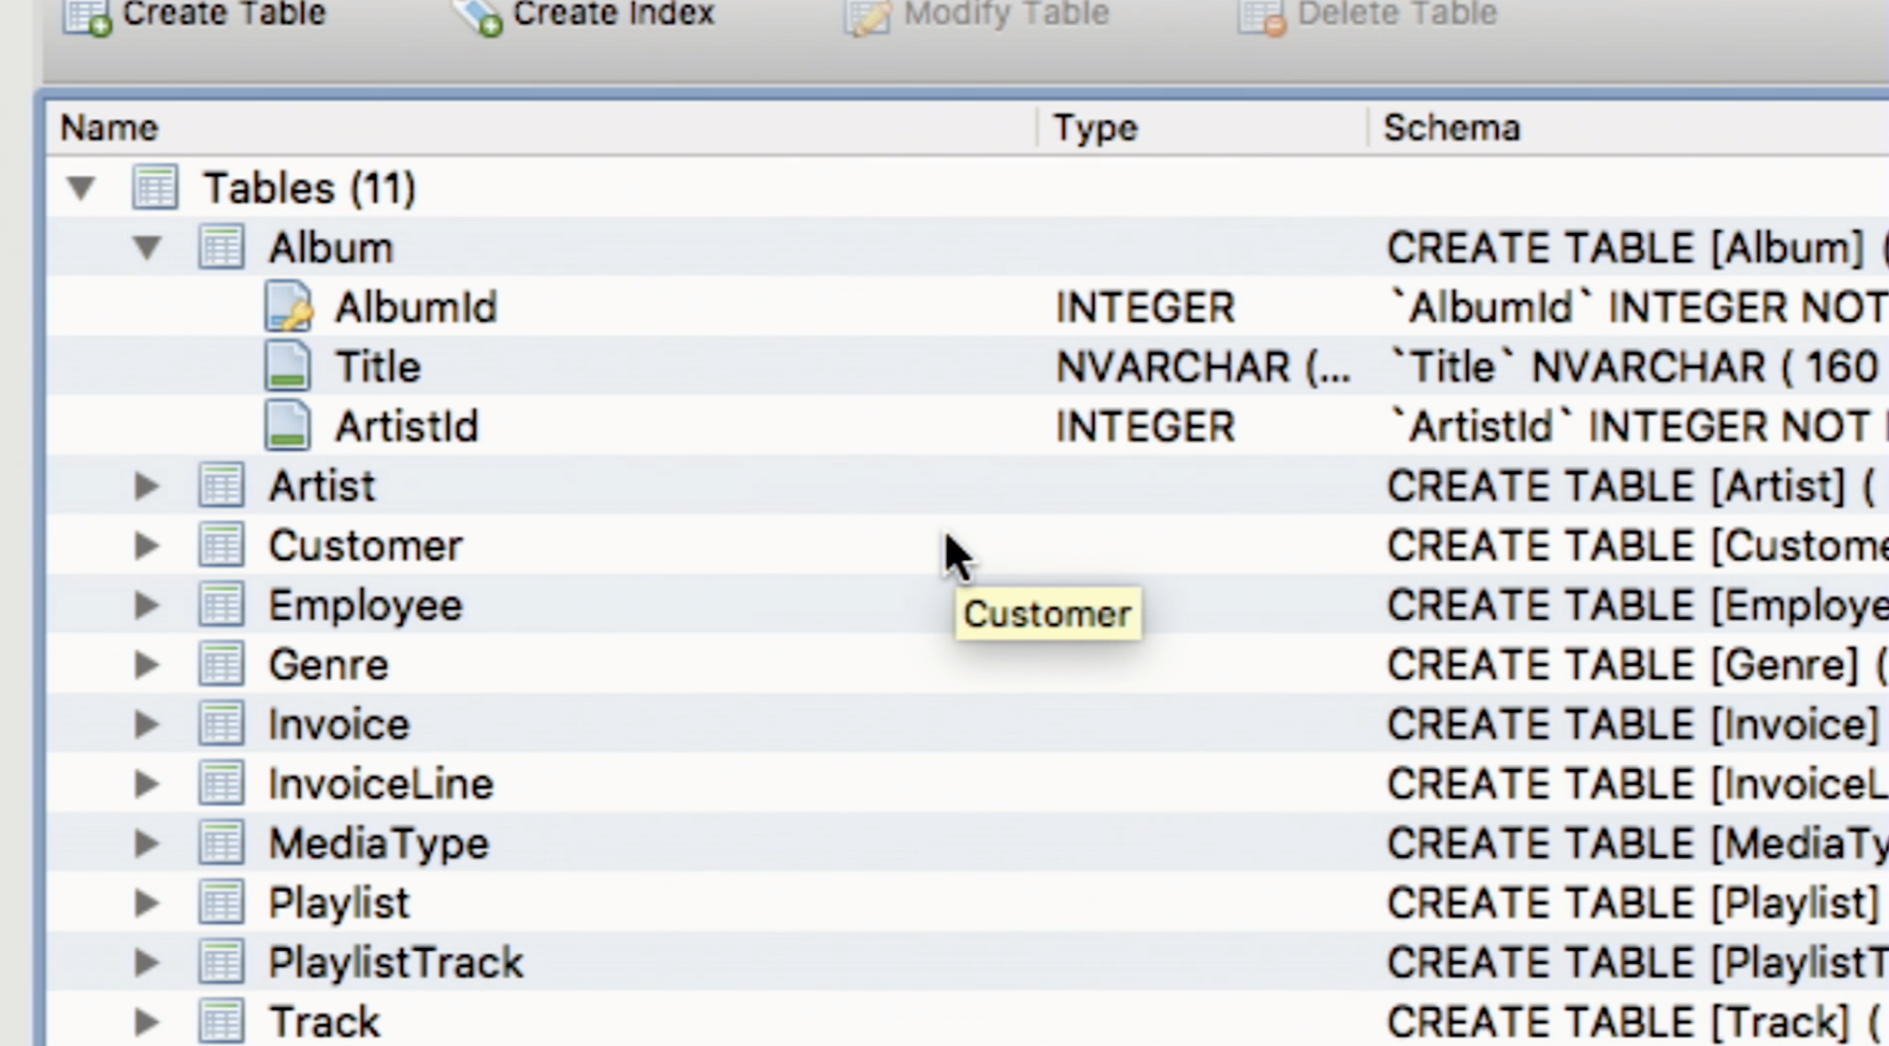Click the Modify Table pencil icon
The width and height of the screenshot is (1889, 1046).
click(x=867, y=16)
